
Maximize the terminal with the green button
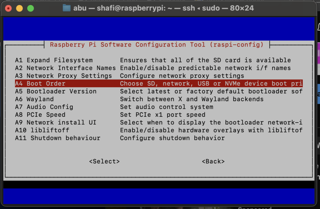click(x=31, y=8)
